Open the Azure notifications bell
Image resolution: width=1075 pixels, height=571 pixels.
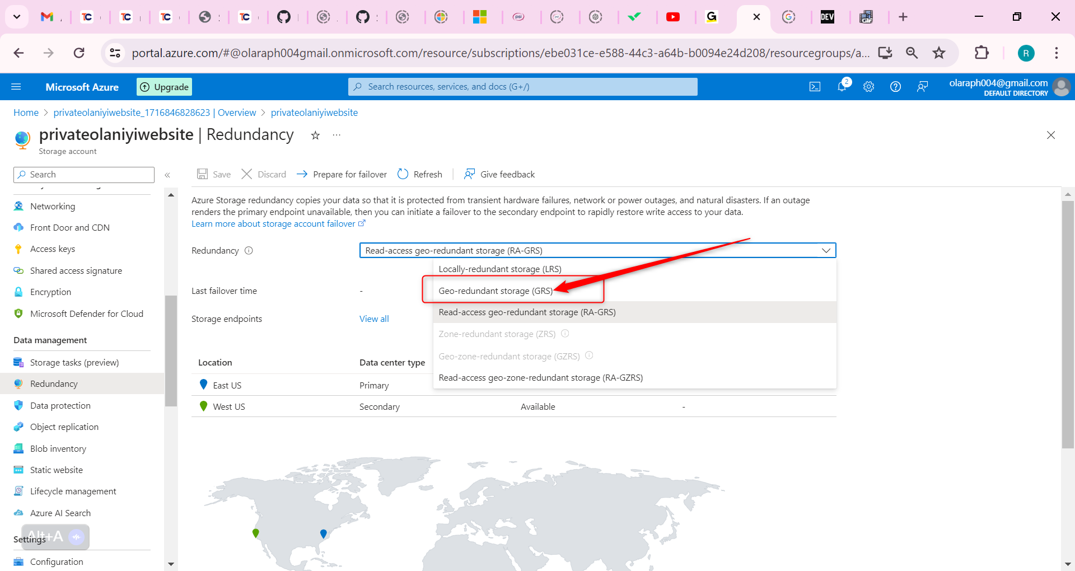point(842,86)
